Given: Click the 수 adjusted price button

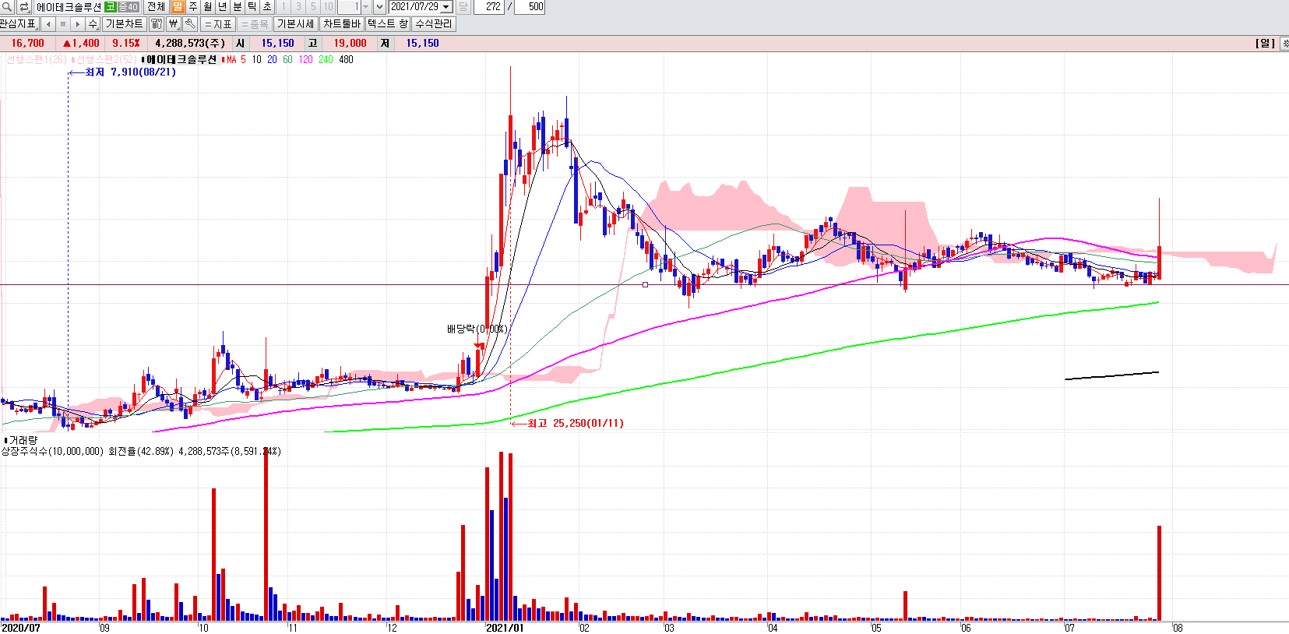Looking at the screenshot, I should [93, 24].
